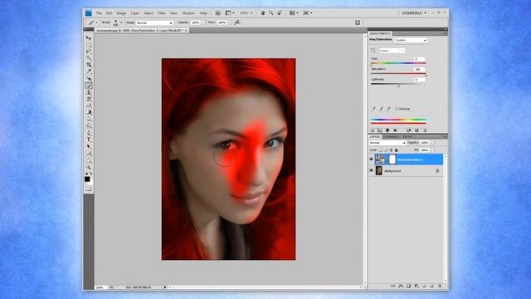Select the Rectangular Marquee tool
The image size is (531, 299).
click(89, 45)
